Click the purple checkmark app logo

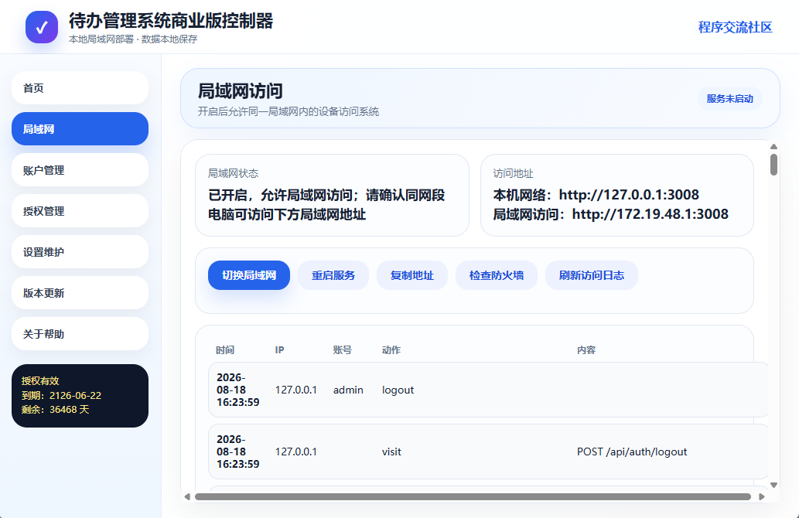42,27
